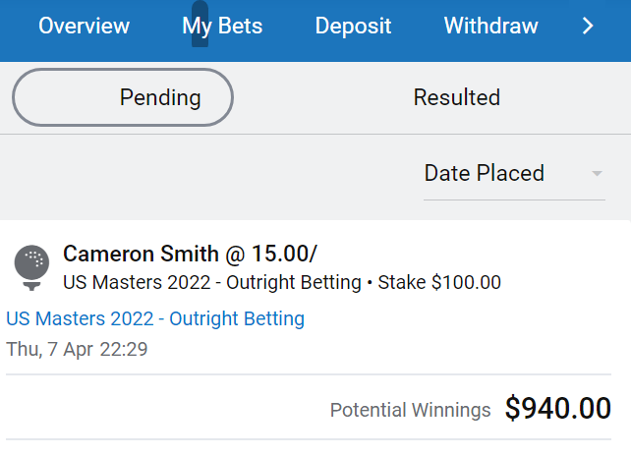631x456 pixels.
Task: Click the Stake $100.00 bet description line
Action: tap(282, 282)
